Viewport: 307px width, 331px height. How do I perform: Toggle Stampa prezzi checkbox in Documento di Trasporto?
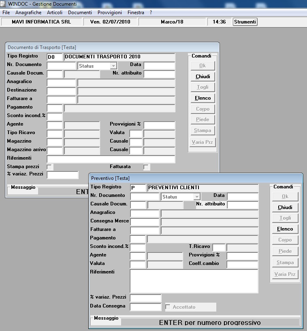pos(49,167)
